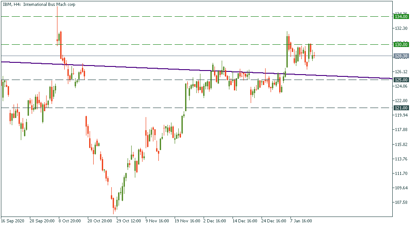Select the 125.00 green price label
414x226 pixels.
pyautogui.click(x=401, y=80)
